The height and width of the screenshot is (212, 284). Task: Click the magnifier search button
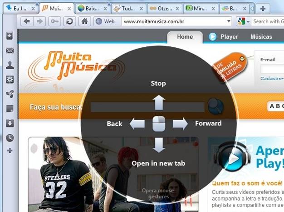pos(215,106)
